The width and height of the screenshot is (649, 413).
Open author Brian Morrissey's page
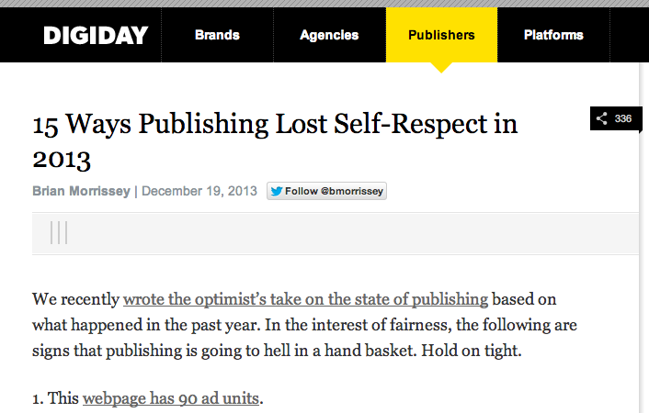pos(81,191)
